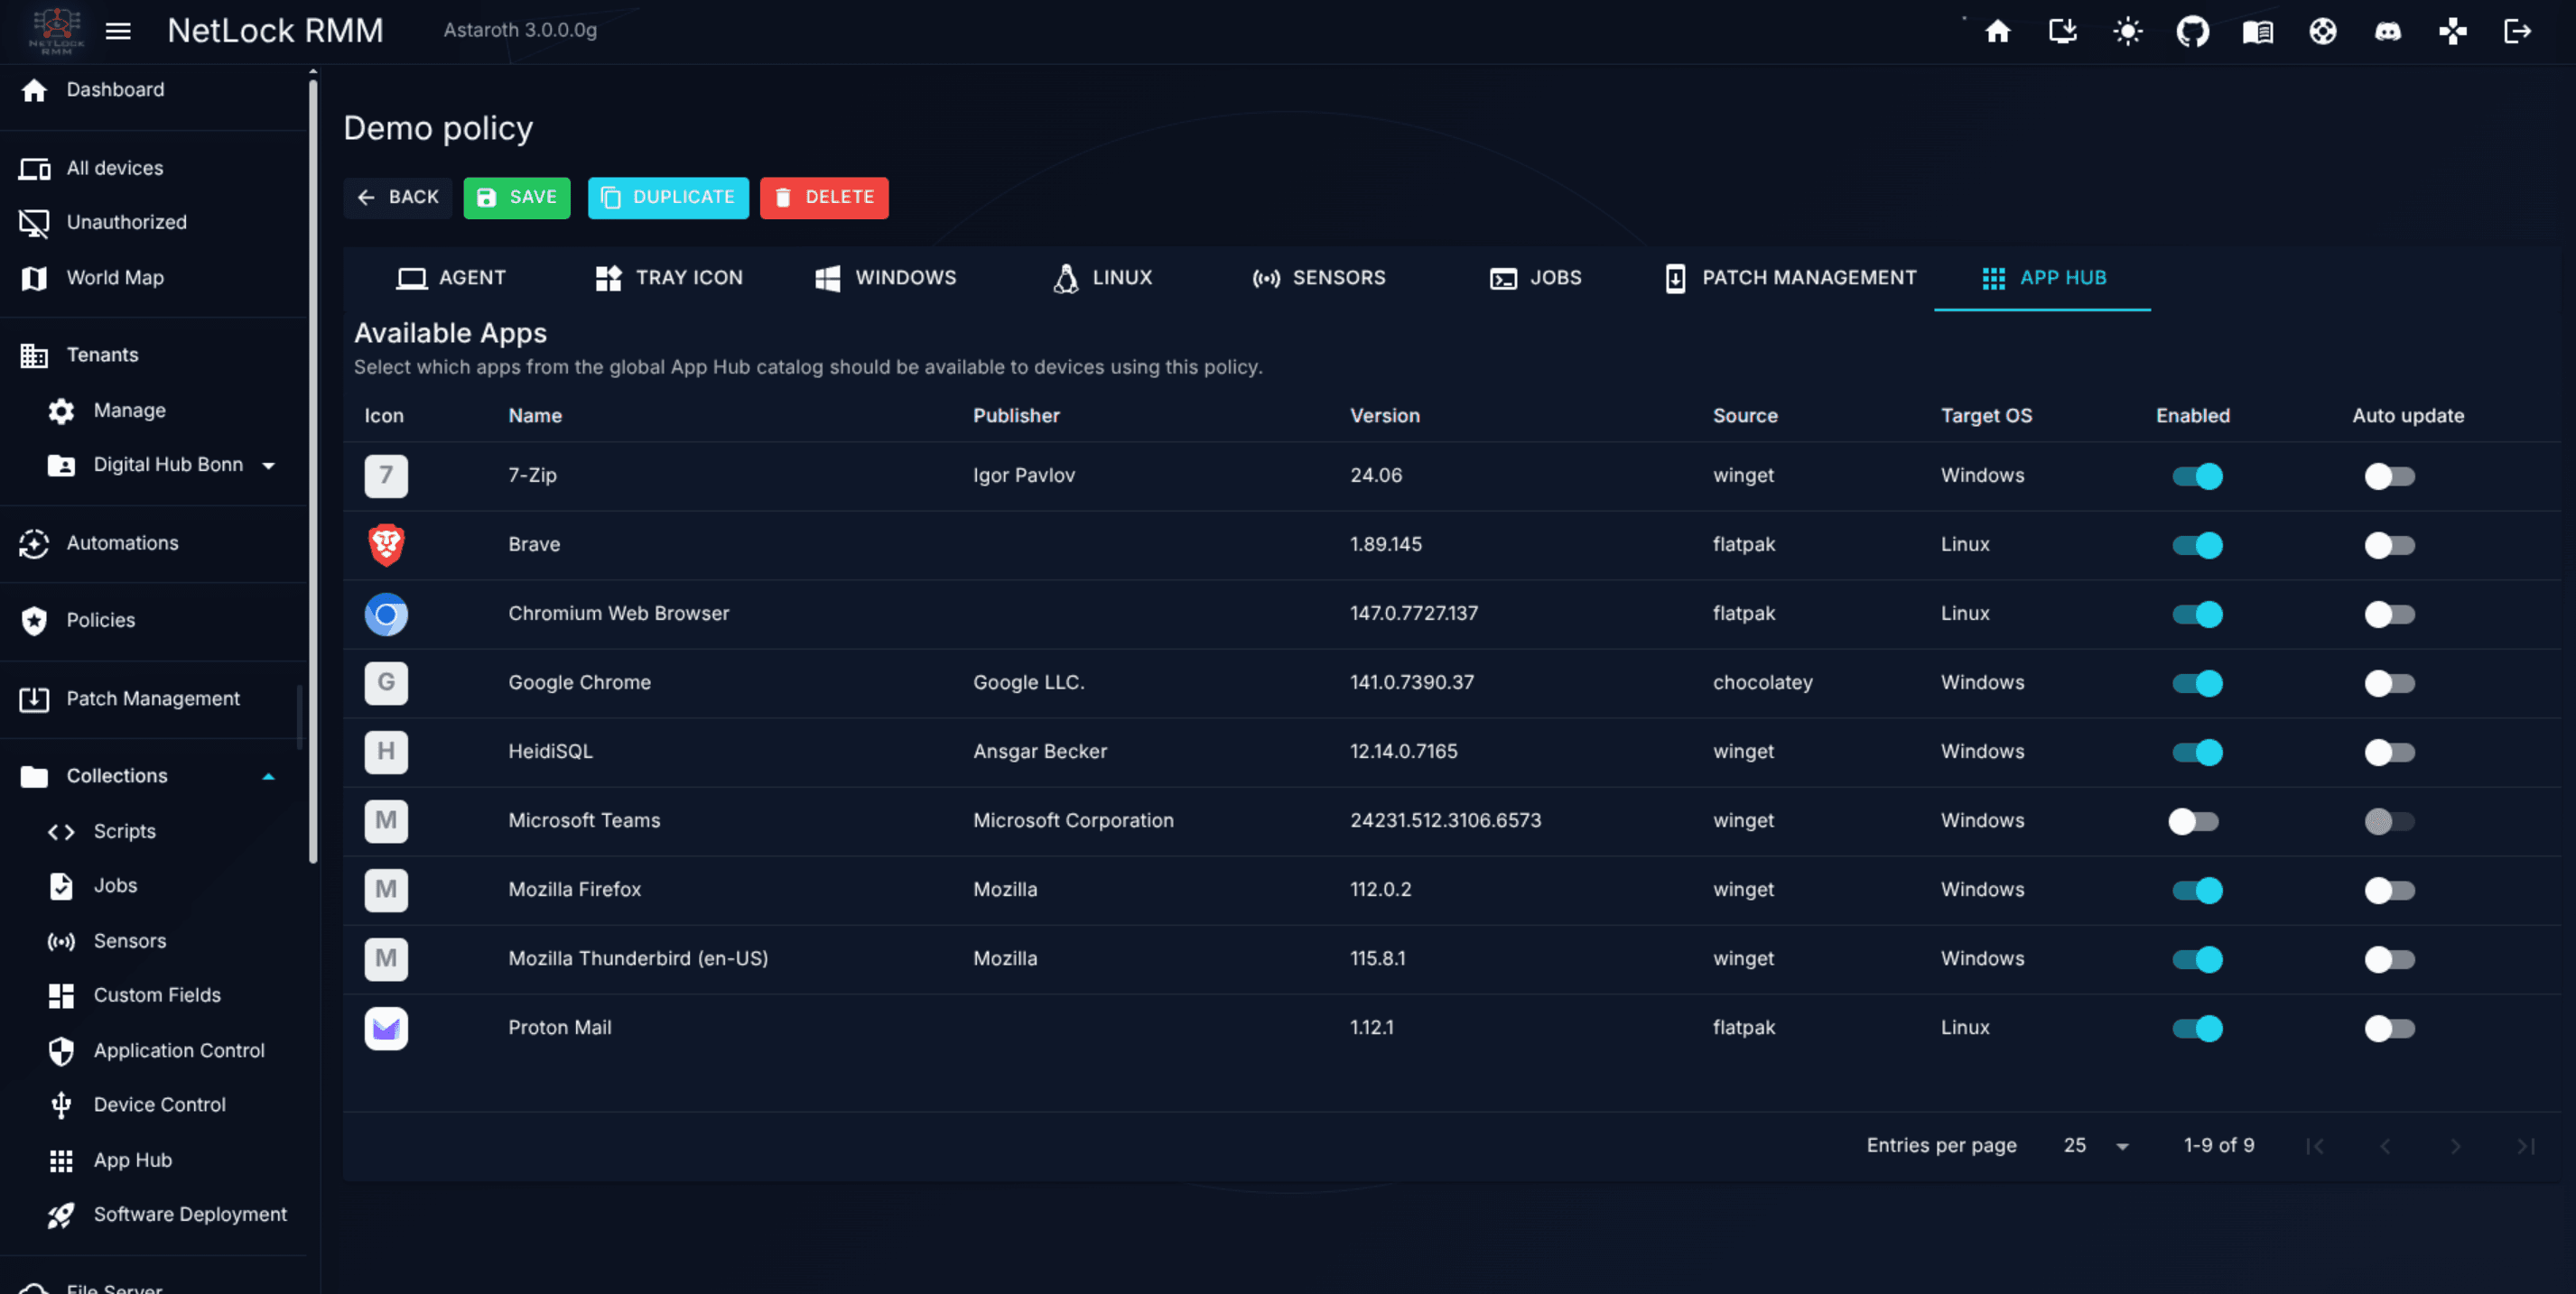Open the agent download icon in top bar
The height and width of the screenshot is (1294, 2576).
[x=2062, y=31]
